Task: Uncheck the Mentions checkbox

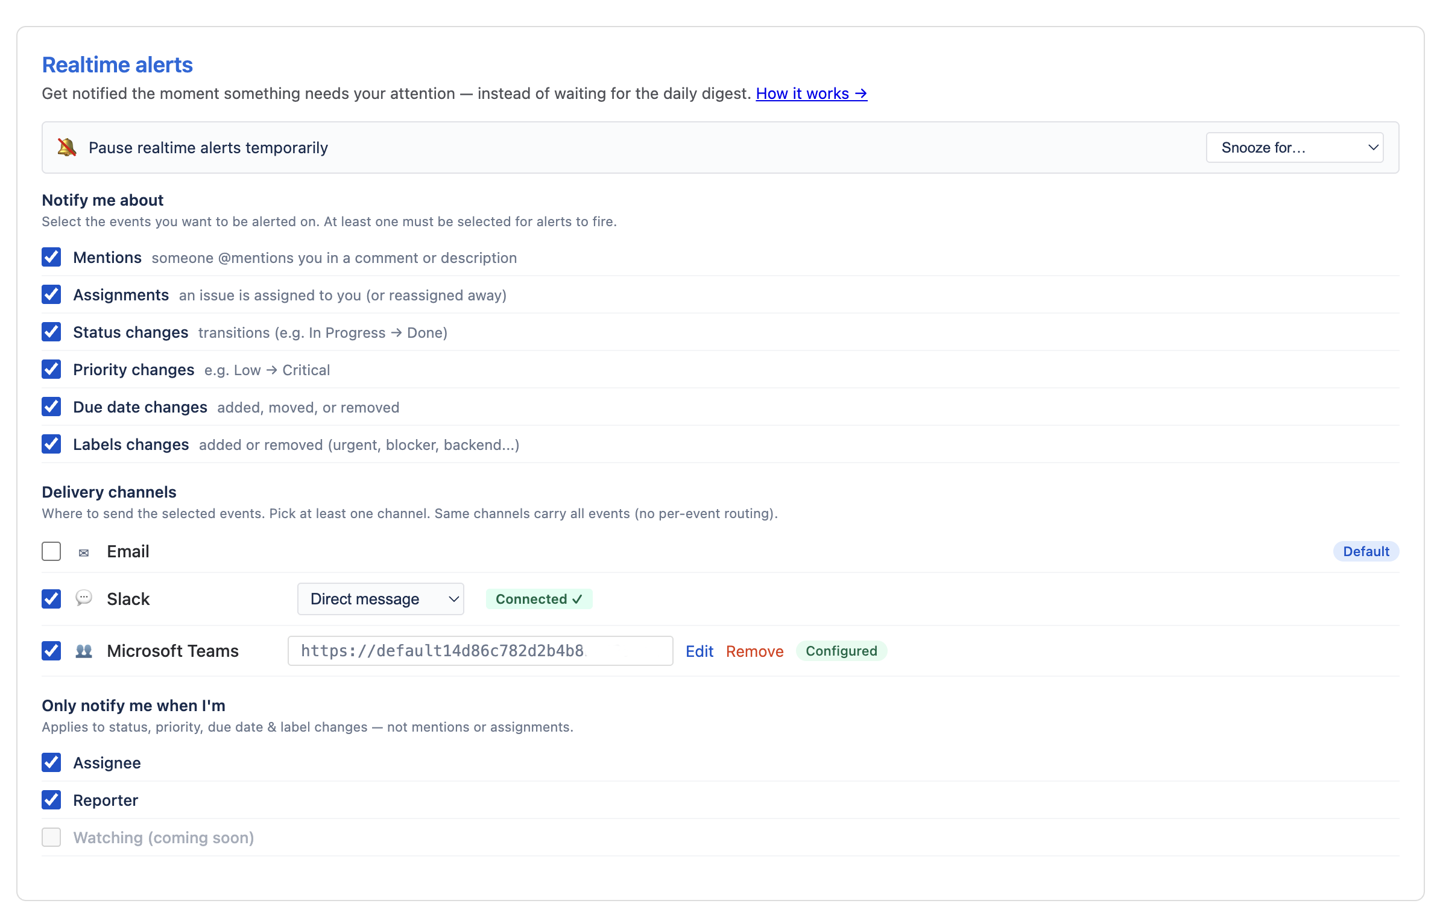Action: (x=51, y=257)
